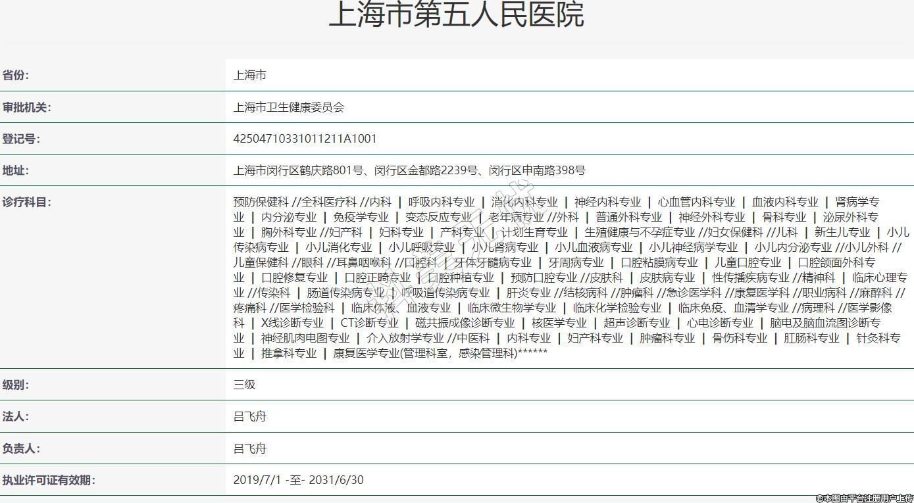This screenshot has height=503, width=914.
Task: Click 吕飞舟 in the 法人 row
Action: [250, 416]
